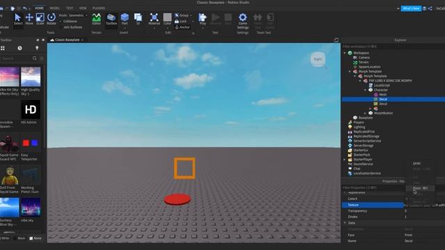Close the Toolbox panel
445x250 pixels.
click(x=43, y=40)
